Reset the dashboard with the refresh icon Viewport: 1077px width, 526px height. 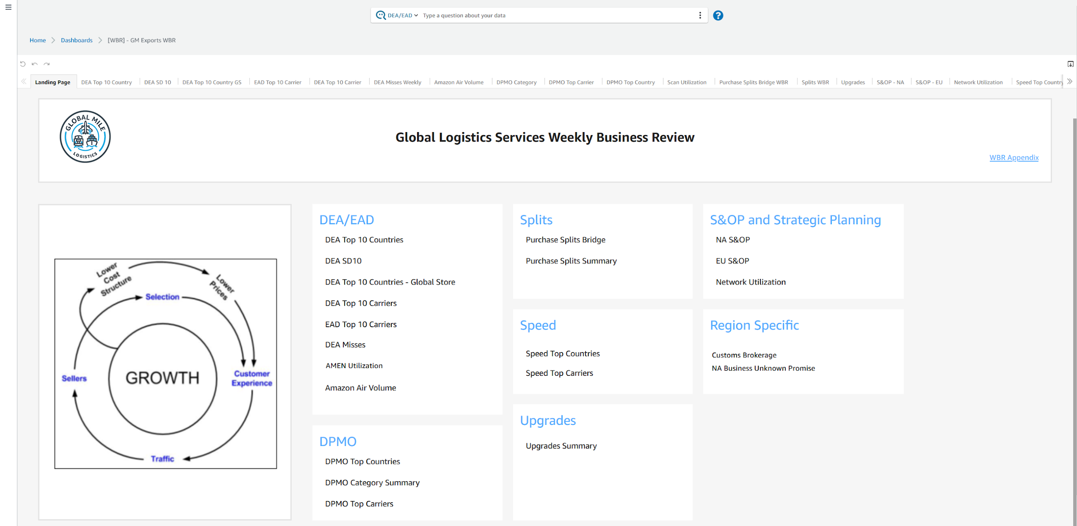(23, 64)
